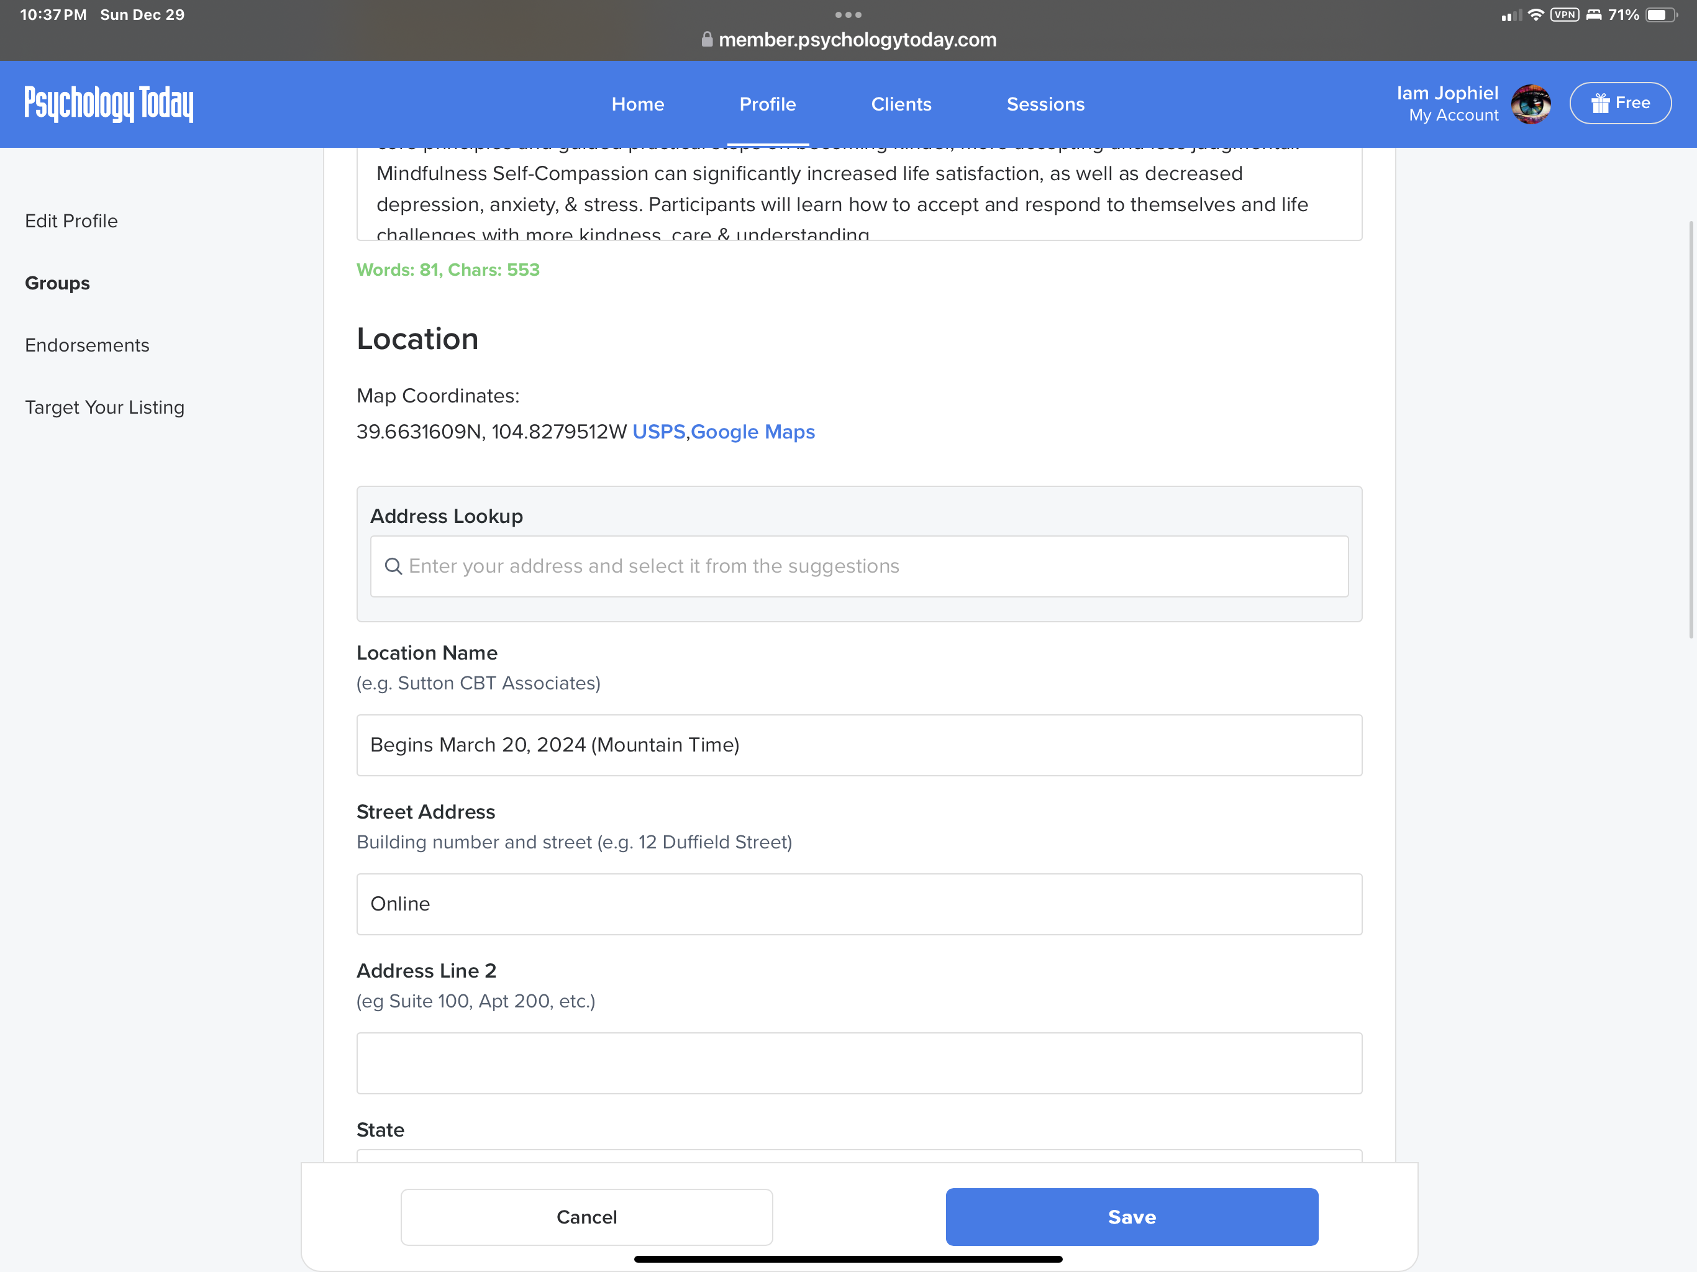This screenshot has height=1272, width=1697.
Task: Open Target Your Listing sidebar item
Action: pos(104,407)
